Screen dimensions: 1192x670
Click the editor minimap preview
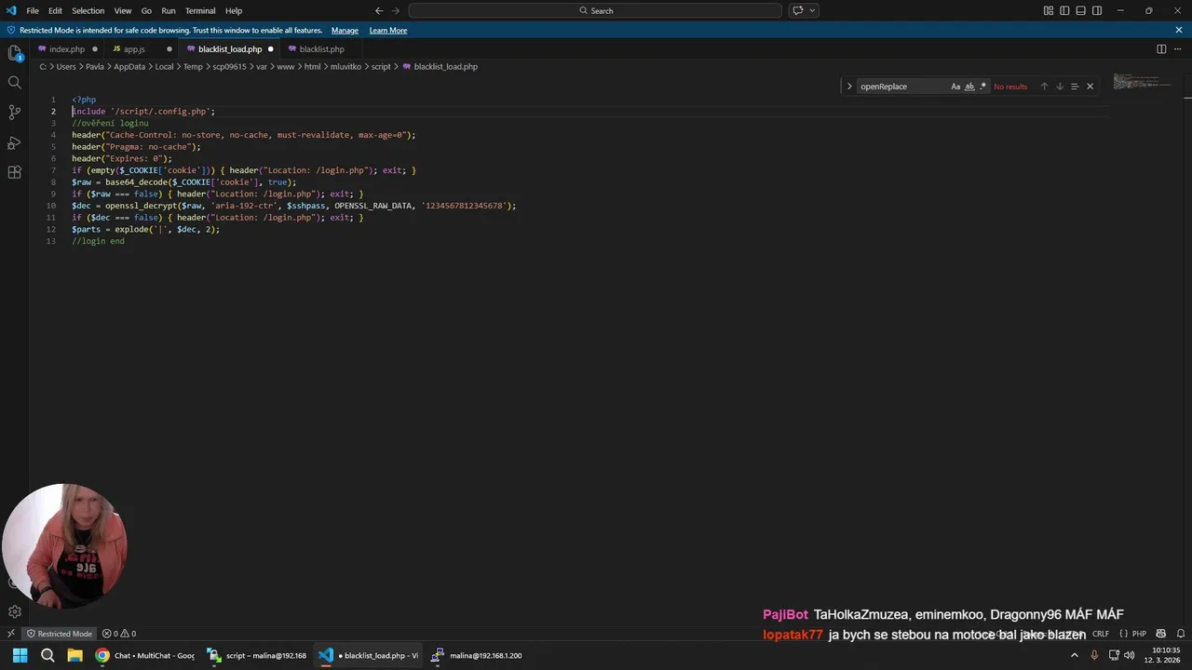(x=1143, y=82)
